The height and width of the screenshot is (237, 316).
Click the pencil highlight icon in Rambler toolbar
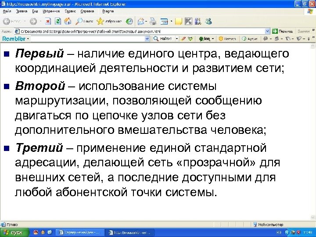tap(183, 39)
